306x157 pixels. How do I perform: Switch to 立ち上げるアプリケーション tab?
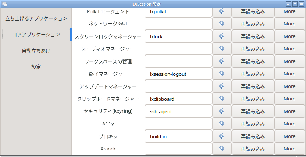(x=36, y=18)
